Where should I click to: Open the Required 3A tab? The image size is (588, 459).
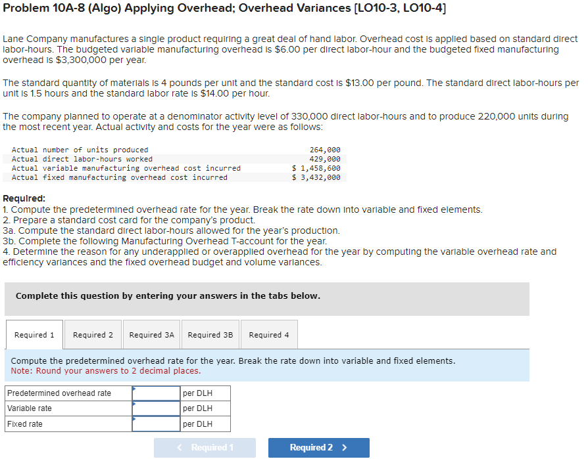[x=151, y=334]
